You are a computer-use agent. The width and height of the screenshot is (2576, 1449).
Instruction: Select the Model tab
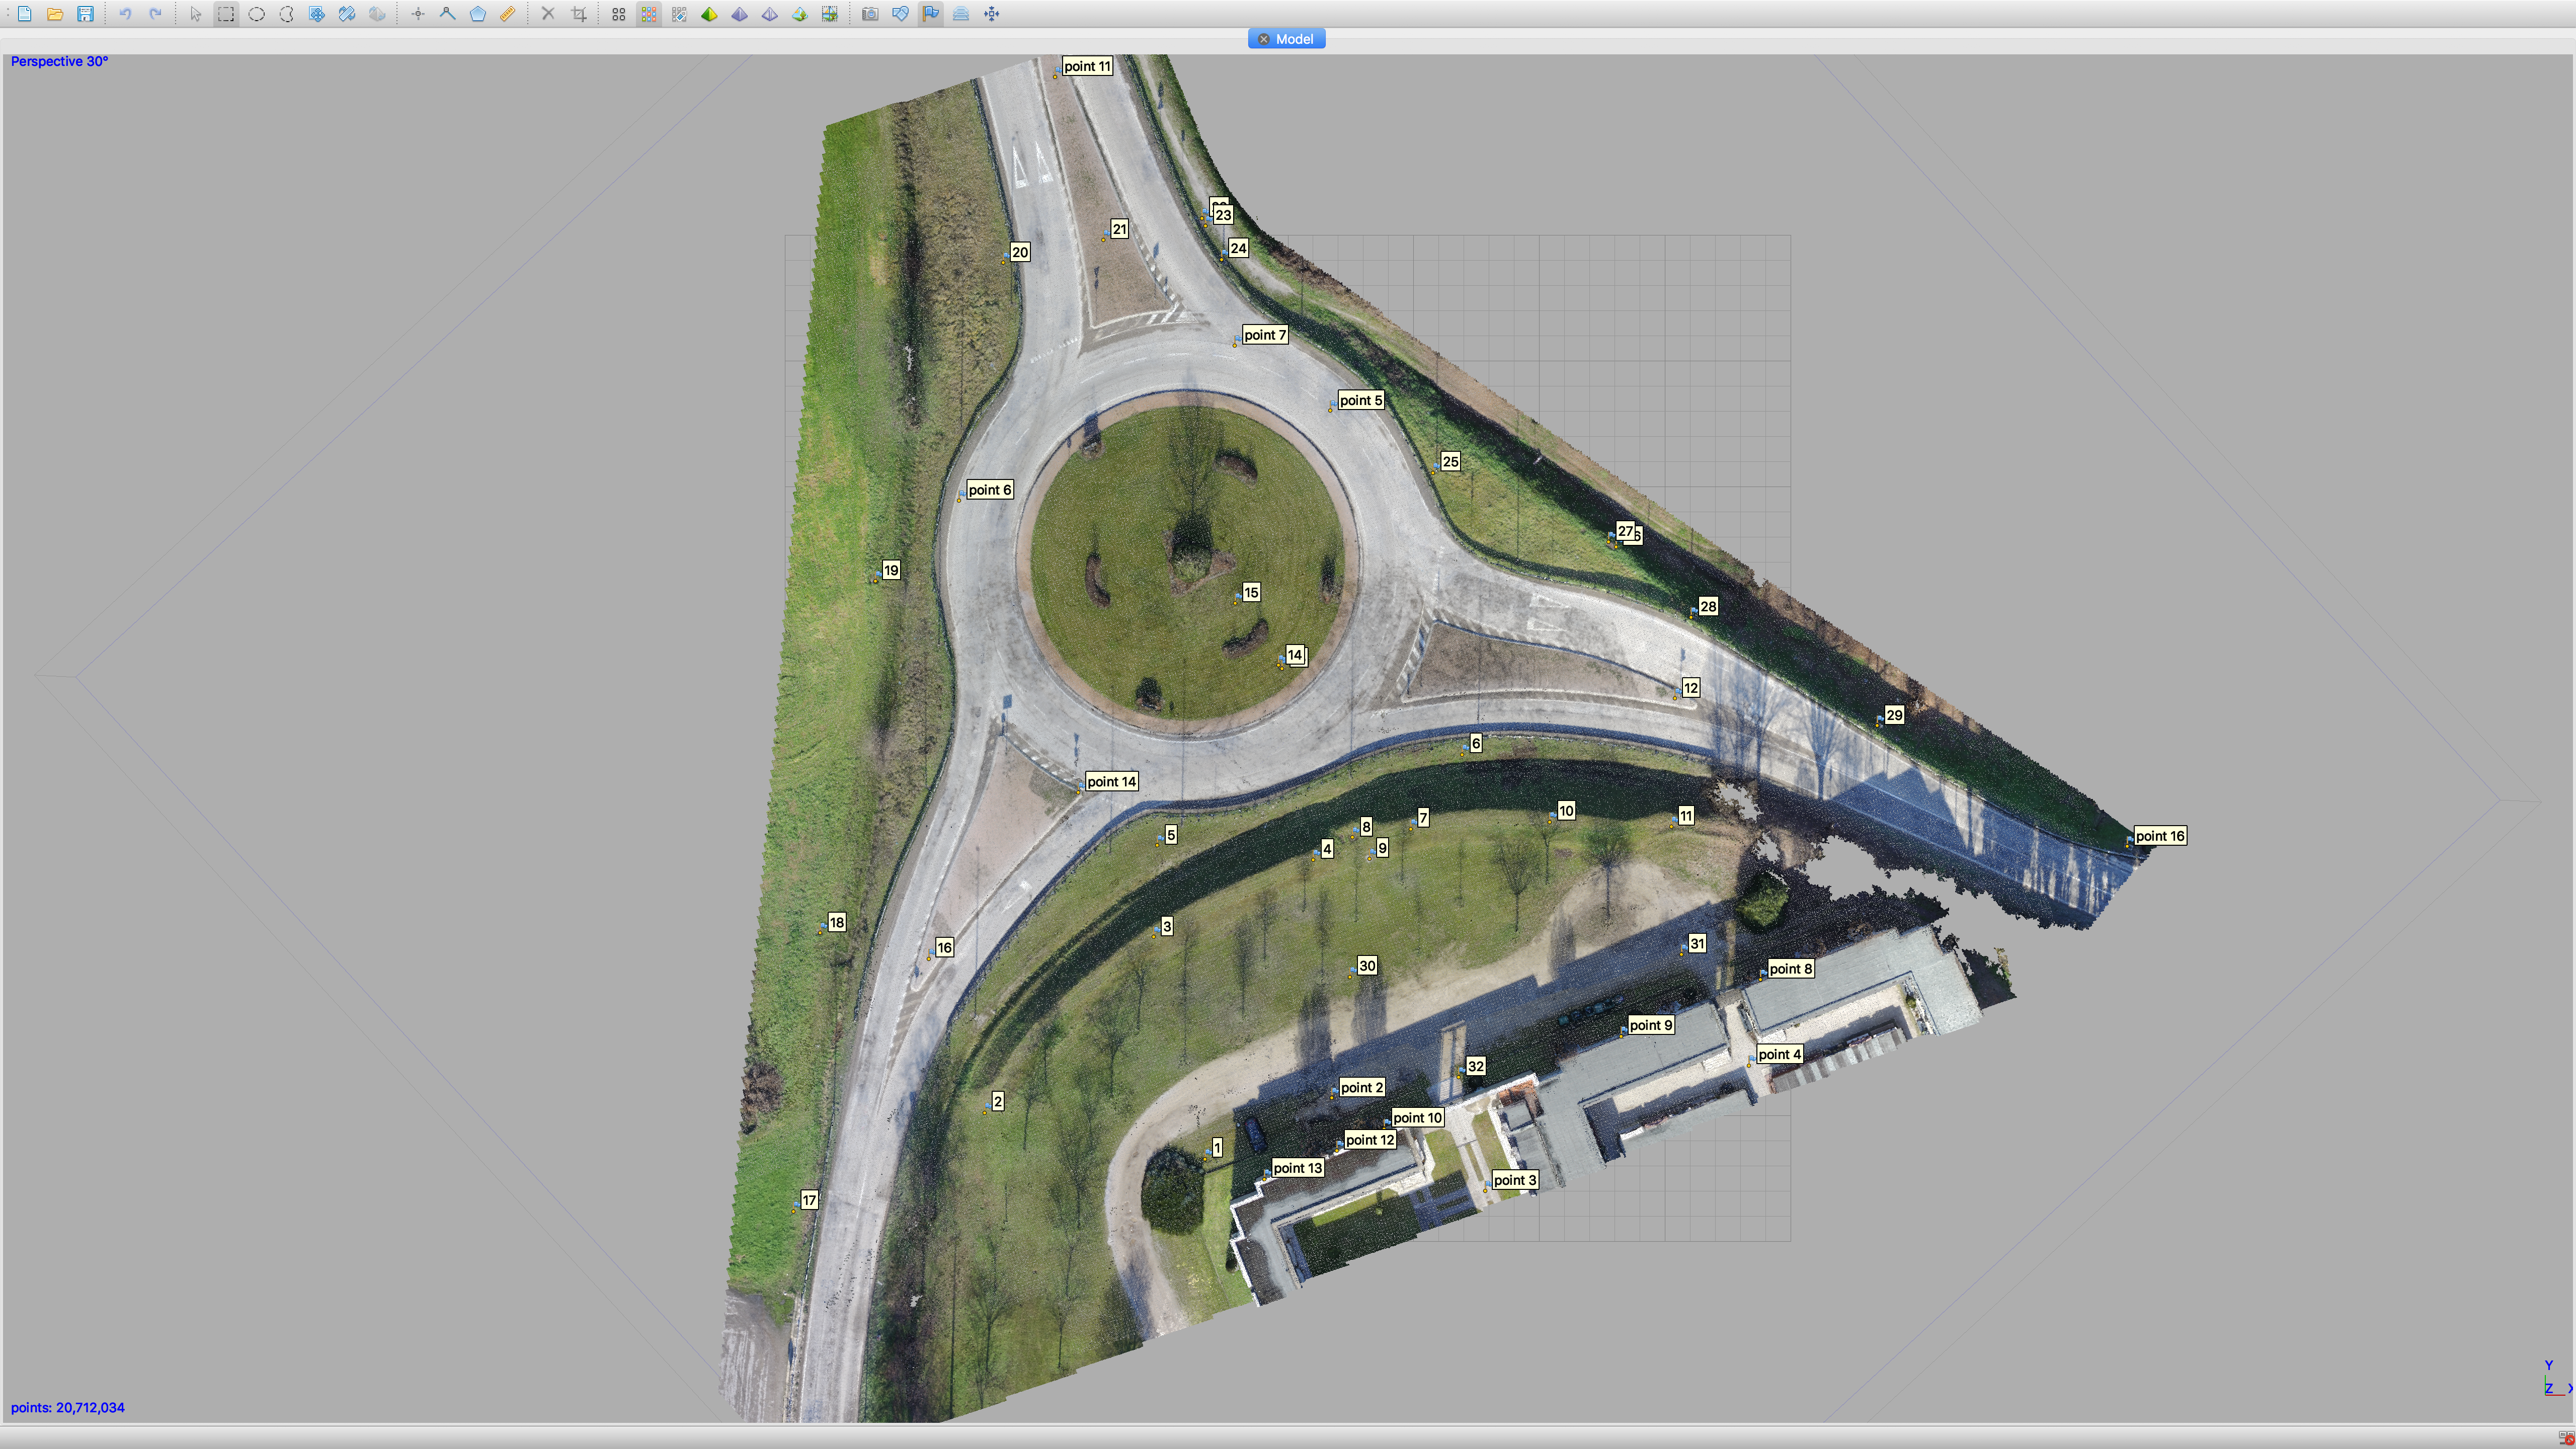point(1294,39)
